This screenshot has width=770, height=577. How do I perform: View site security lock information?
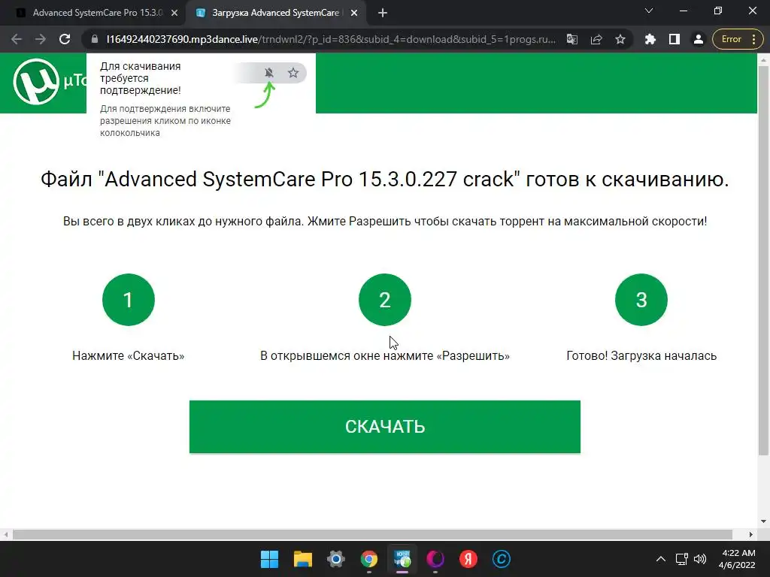pos(95,39)
